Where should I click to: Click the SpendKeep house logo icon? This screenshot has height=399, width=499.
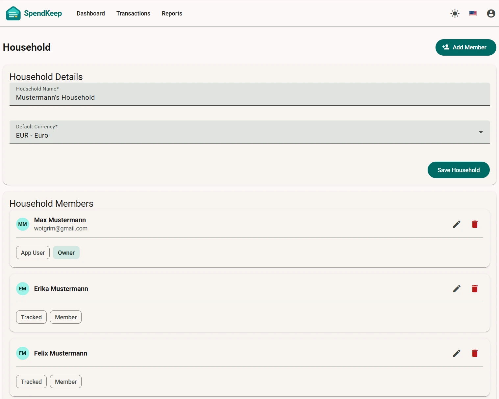click(13, 13)
